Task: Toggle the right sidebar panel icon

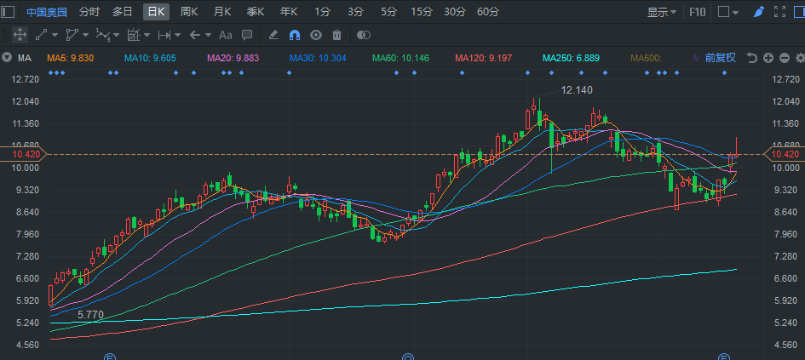Action: click(x=799, y=12)
